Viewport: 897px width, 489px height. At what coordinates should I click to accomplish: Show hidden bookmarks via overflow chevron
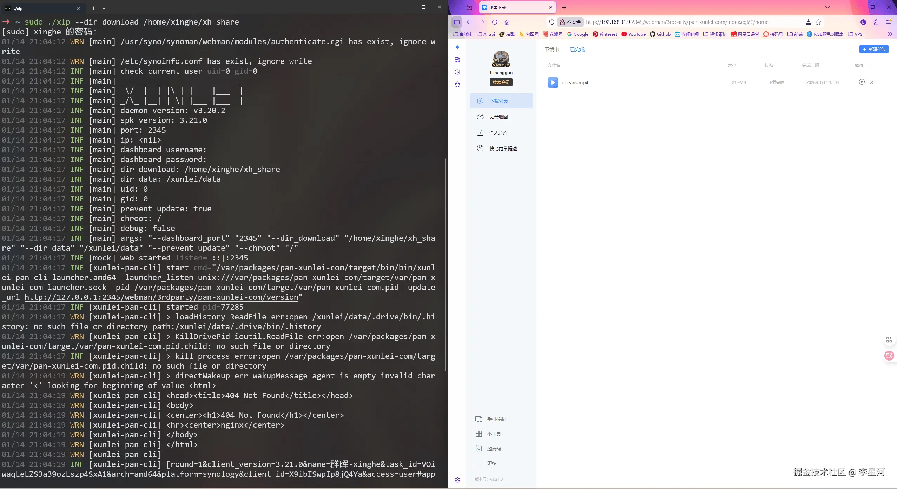(889, 34)
